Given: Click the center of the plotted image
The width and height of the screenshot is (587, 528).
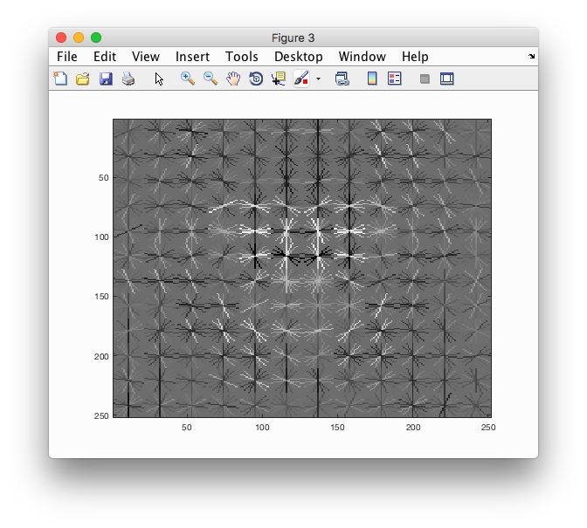Looking at the screenshot, I should click(x=301, y=268).
